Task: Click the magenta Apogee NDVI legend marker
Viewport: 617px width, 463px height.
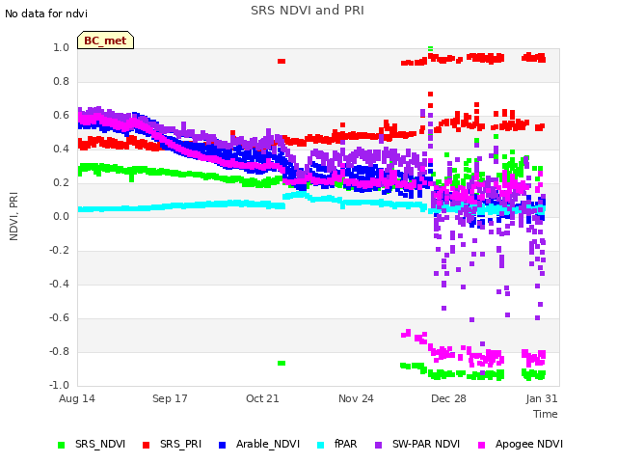Action: point(481,445)
